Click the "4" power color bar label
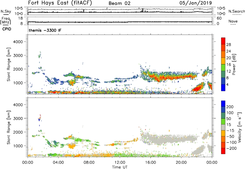Image resolution: width=245 pixels, height=169 pixels. pos(227,84)
